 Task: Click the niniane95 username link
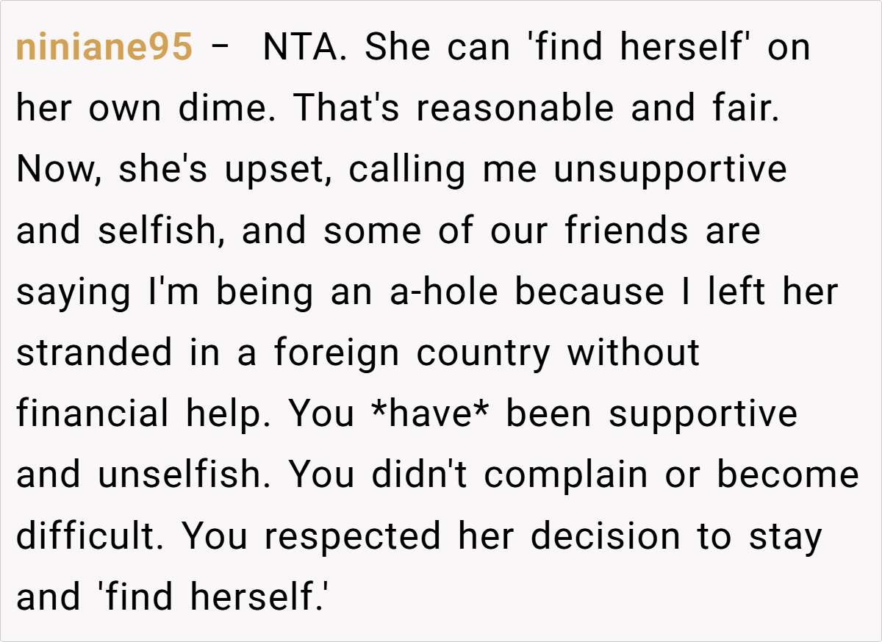click(x=104, y=48)
